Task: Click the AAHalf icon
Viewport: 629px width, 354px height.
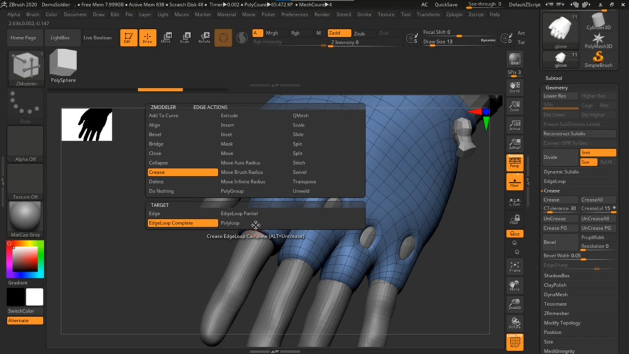Action: [515, 144]
